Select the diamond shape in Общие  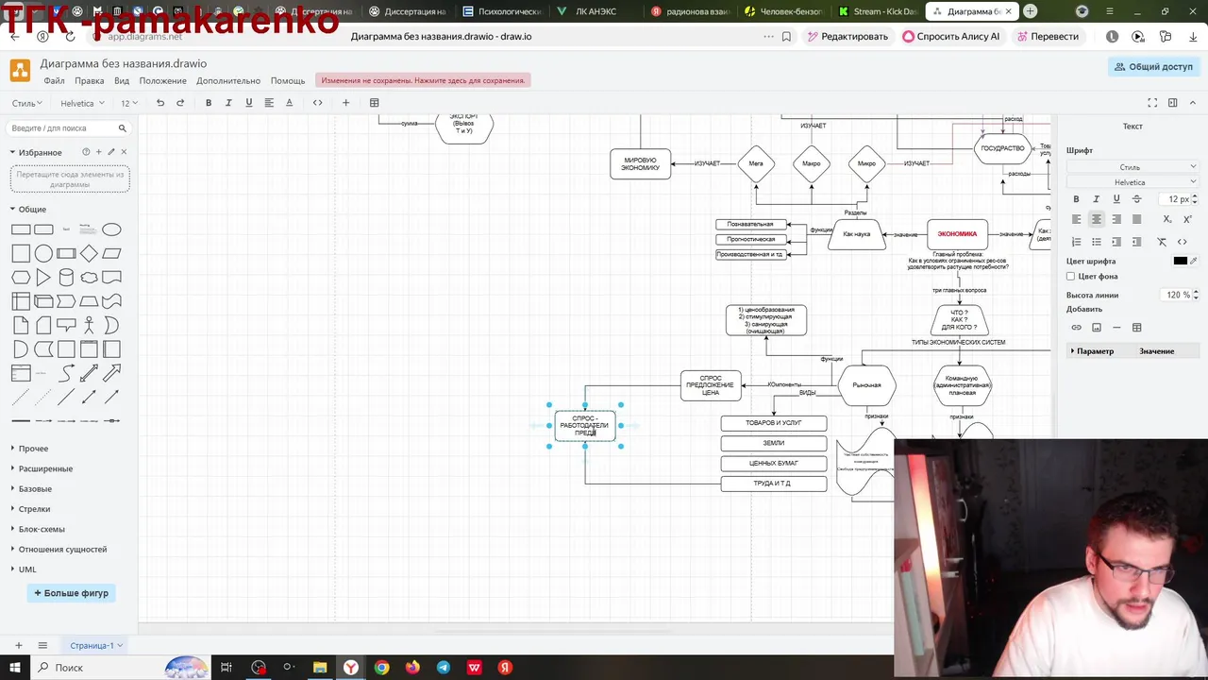tap(89, 253)
